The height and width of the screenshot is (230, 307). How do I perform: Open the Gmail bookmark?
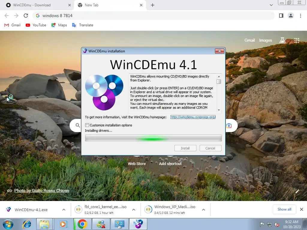click(12, 25)
